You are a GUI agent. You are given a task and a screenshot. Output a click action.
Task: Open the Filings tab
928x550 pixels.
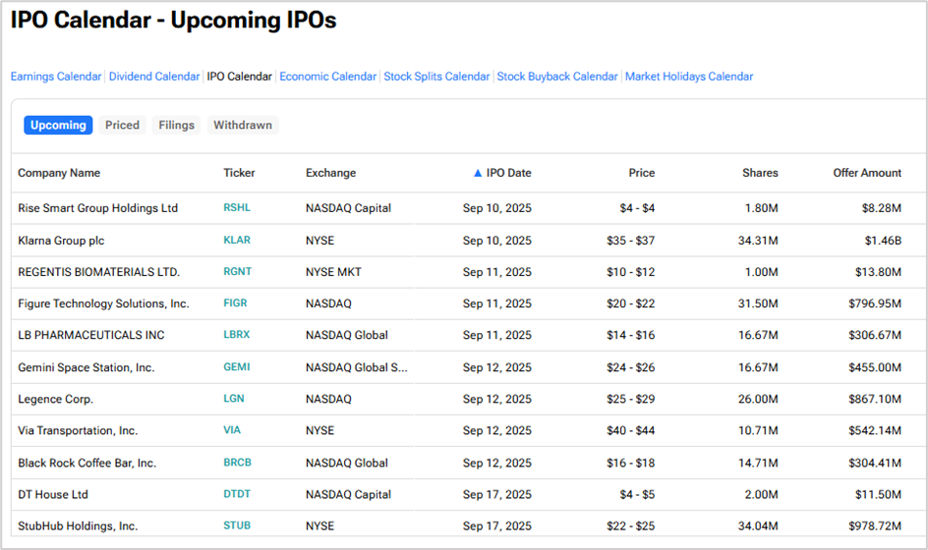[176, 126]
